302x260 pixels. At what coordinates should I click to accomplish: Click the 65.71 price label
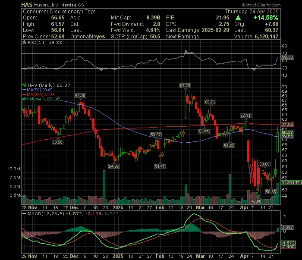point(210,102)
